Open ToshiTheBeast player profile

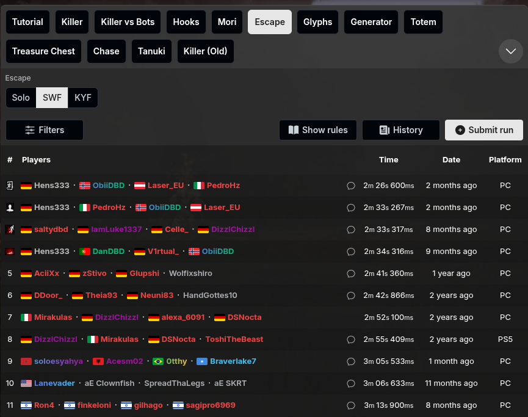point(234,339)
